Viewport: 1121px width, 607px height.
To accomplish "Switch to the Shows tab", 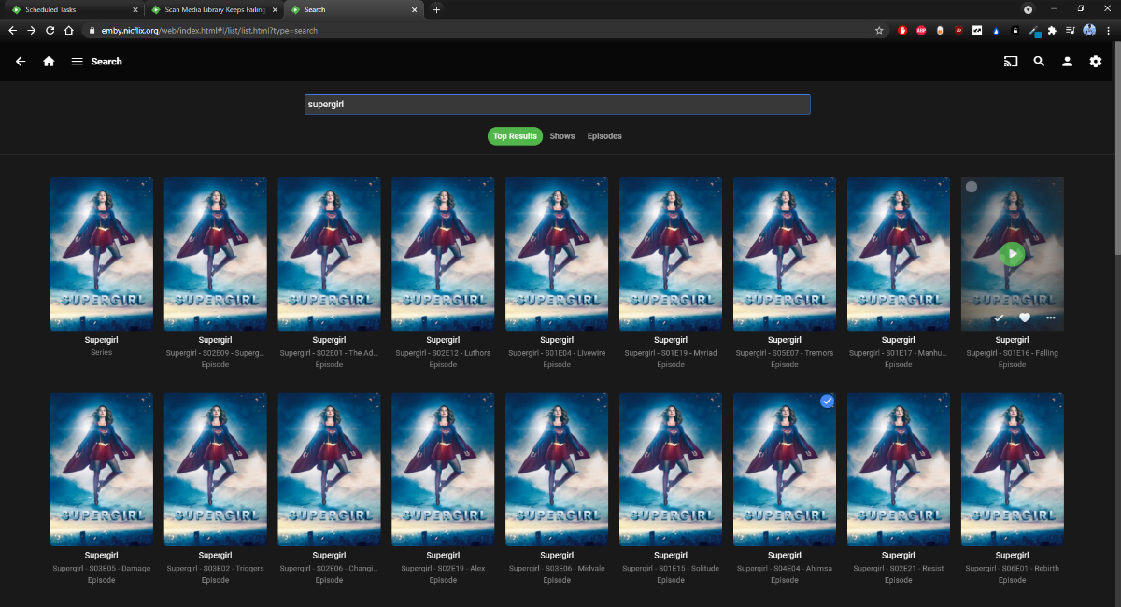I will pos(561,136).
